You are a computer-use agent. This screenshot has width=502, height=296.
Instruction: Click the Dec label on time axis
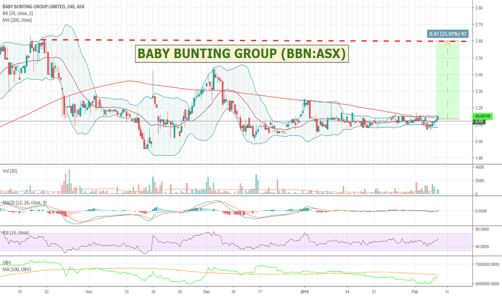tap(207, 292)
